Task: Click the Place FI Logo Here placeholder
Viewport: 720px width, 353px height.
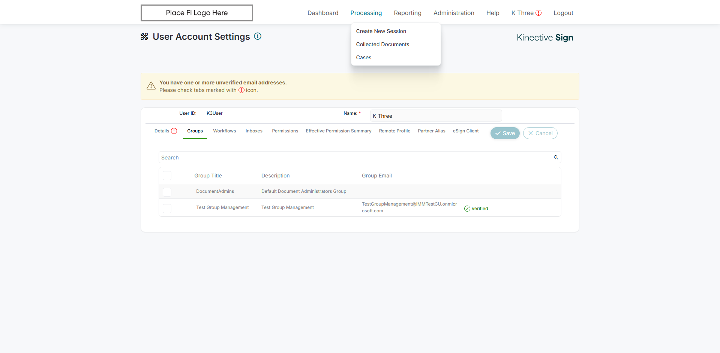Action: (x=196, y=13)
